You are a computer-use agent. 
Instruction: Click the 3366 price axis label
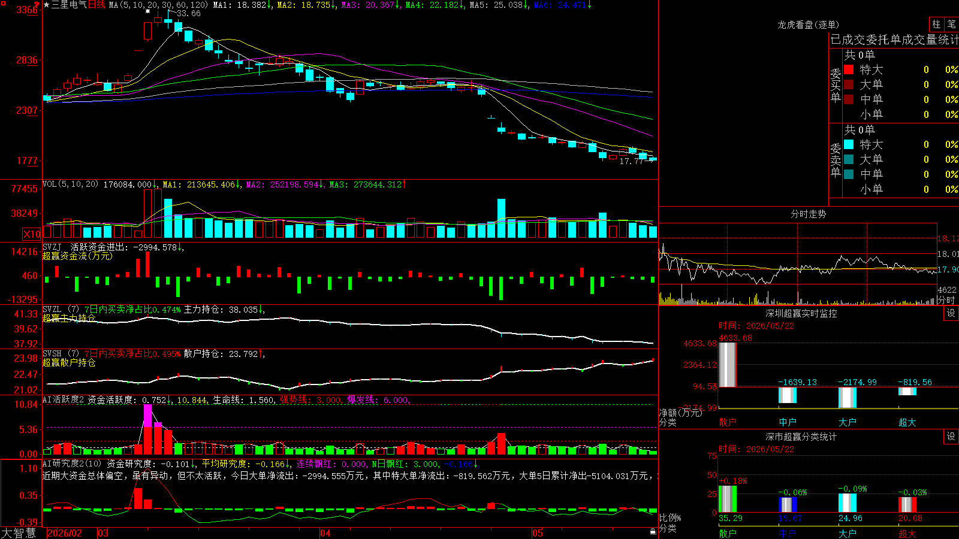tap(27, 10)
